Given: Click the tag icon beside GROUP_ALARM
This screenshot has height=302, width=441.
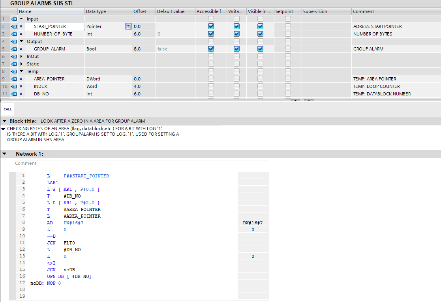Looking at the screenshot, I should tap(13, 49).
